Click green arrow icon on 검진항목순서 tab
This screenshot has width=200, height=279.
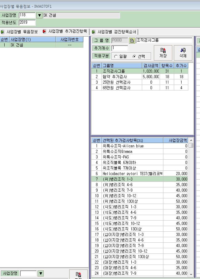pyautogui.click(x=94, y=32)
